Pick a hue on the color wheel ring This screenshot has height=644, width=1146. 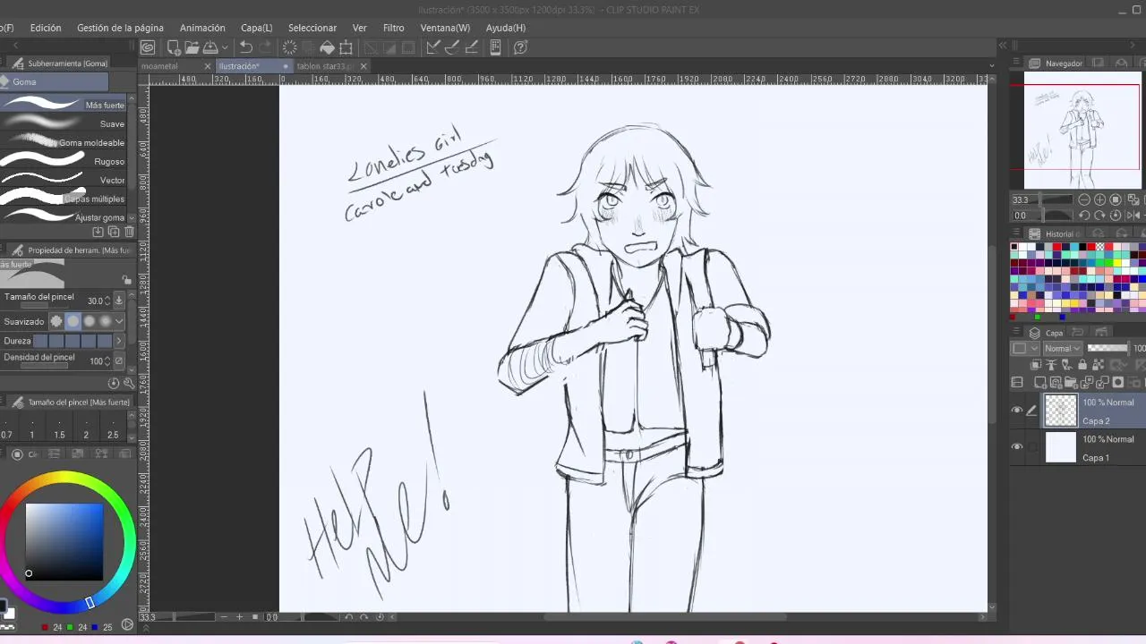click(x=64, y=478)
